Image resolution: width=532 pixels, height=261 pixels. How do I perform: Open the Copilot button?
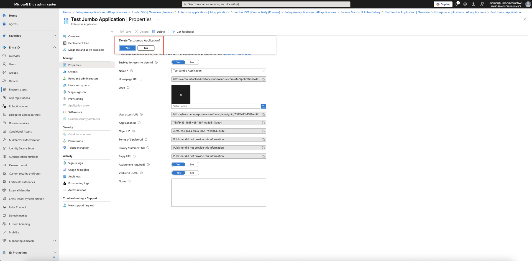click(x=443, y=4)
